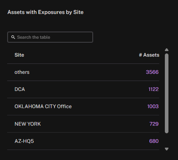This screenshot has width=178, height=160.
Task: Click the Search the table placeholder text
Action: 33,37
